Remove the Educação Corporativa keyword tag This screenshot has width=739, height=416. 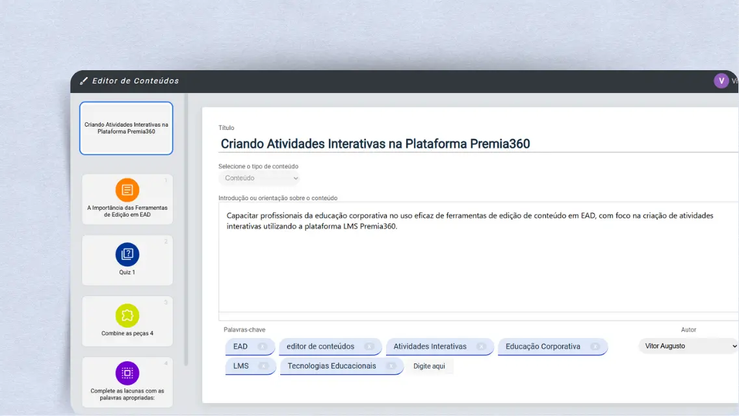pos(595,346)
